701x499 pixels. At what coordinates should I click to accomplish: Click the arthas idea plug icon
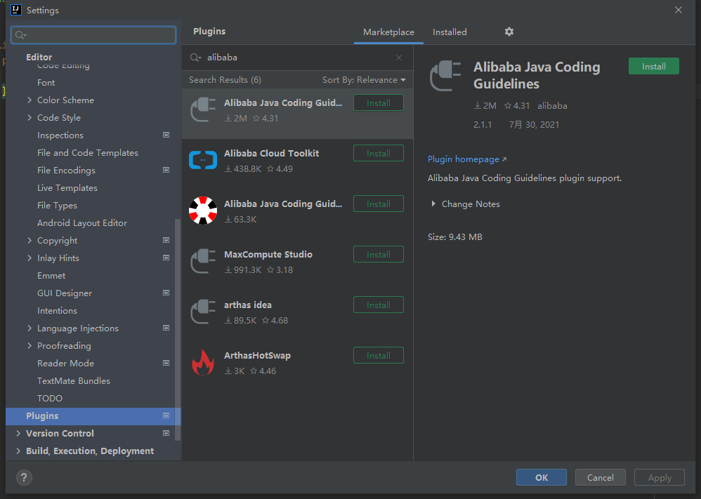(x=203, y=312)
